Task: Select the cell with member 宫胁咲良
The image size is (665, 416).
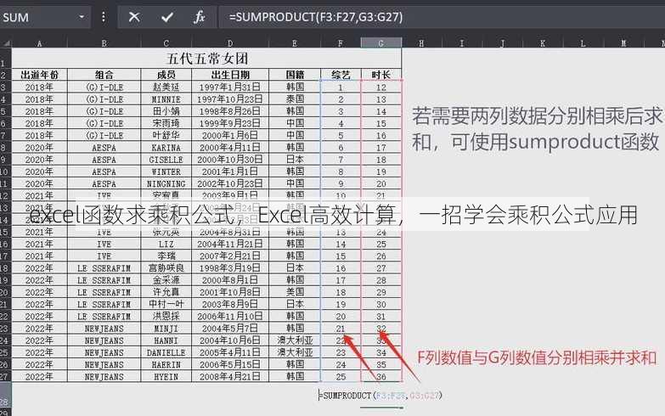Action: (x=166, y=268)
